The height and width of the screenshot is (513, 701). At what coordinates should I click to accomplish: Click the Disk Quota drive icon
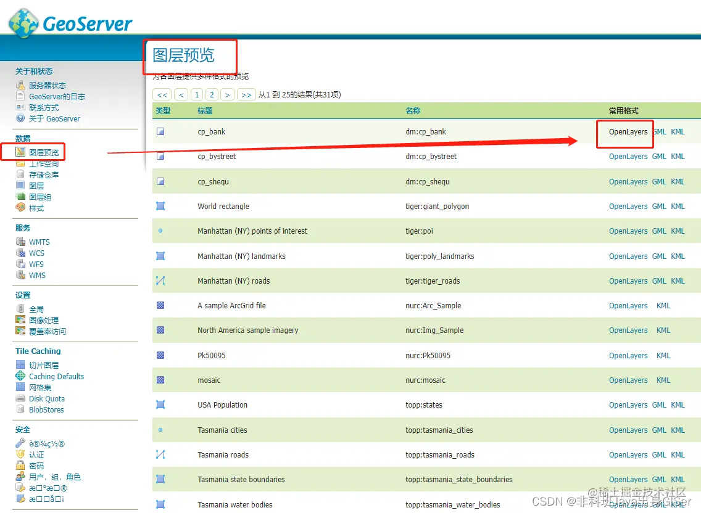[x=20, y=398]
